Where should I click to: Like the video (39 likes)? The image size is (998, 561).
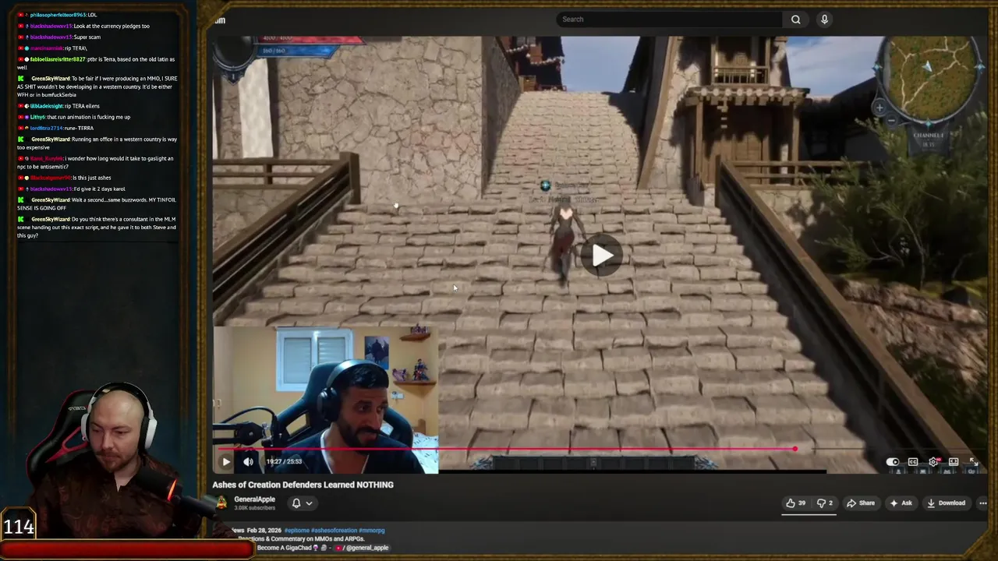point(796,503)
